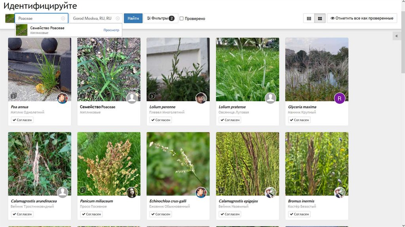This screenshot has height=227, width=405.
Task: Clear the Gorod Moskva location field
Action: [x=117, y=19]
